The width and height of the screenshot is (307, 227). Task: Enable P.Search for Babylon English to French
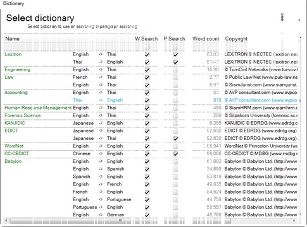click(175, 185)
